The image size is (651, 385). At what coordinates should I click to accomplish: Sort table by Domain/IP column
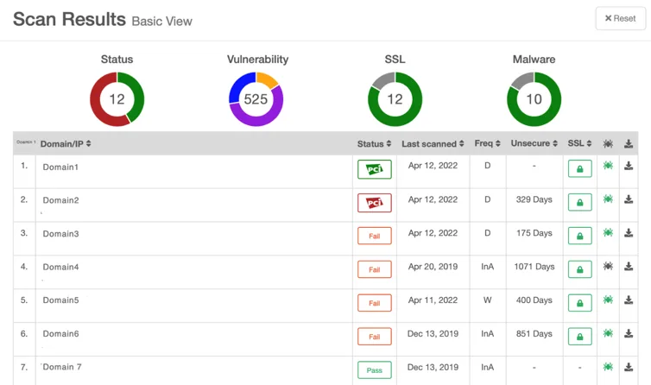pyautogui.click(x=66, y=143)
